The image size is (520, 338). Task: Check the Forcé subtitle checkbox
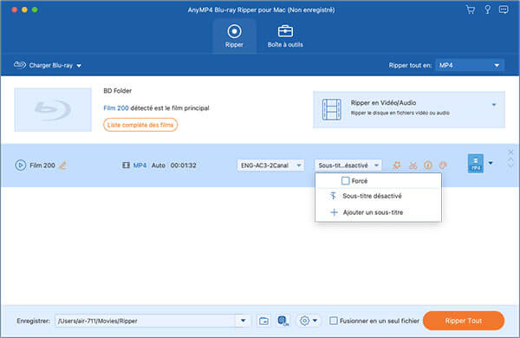click(345, 181)
